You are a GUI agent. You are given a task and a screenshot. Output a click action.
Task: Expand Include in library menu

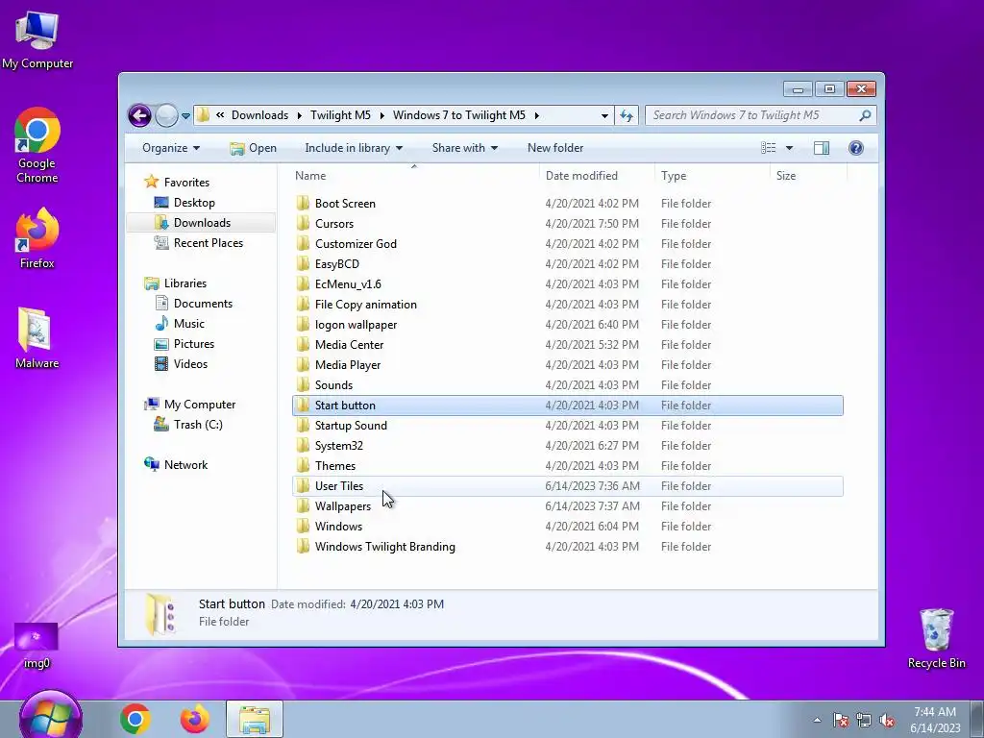coord(354,148)
